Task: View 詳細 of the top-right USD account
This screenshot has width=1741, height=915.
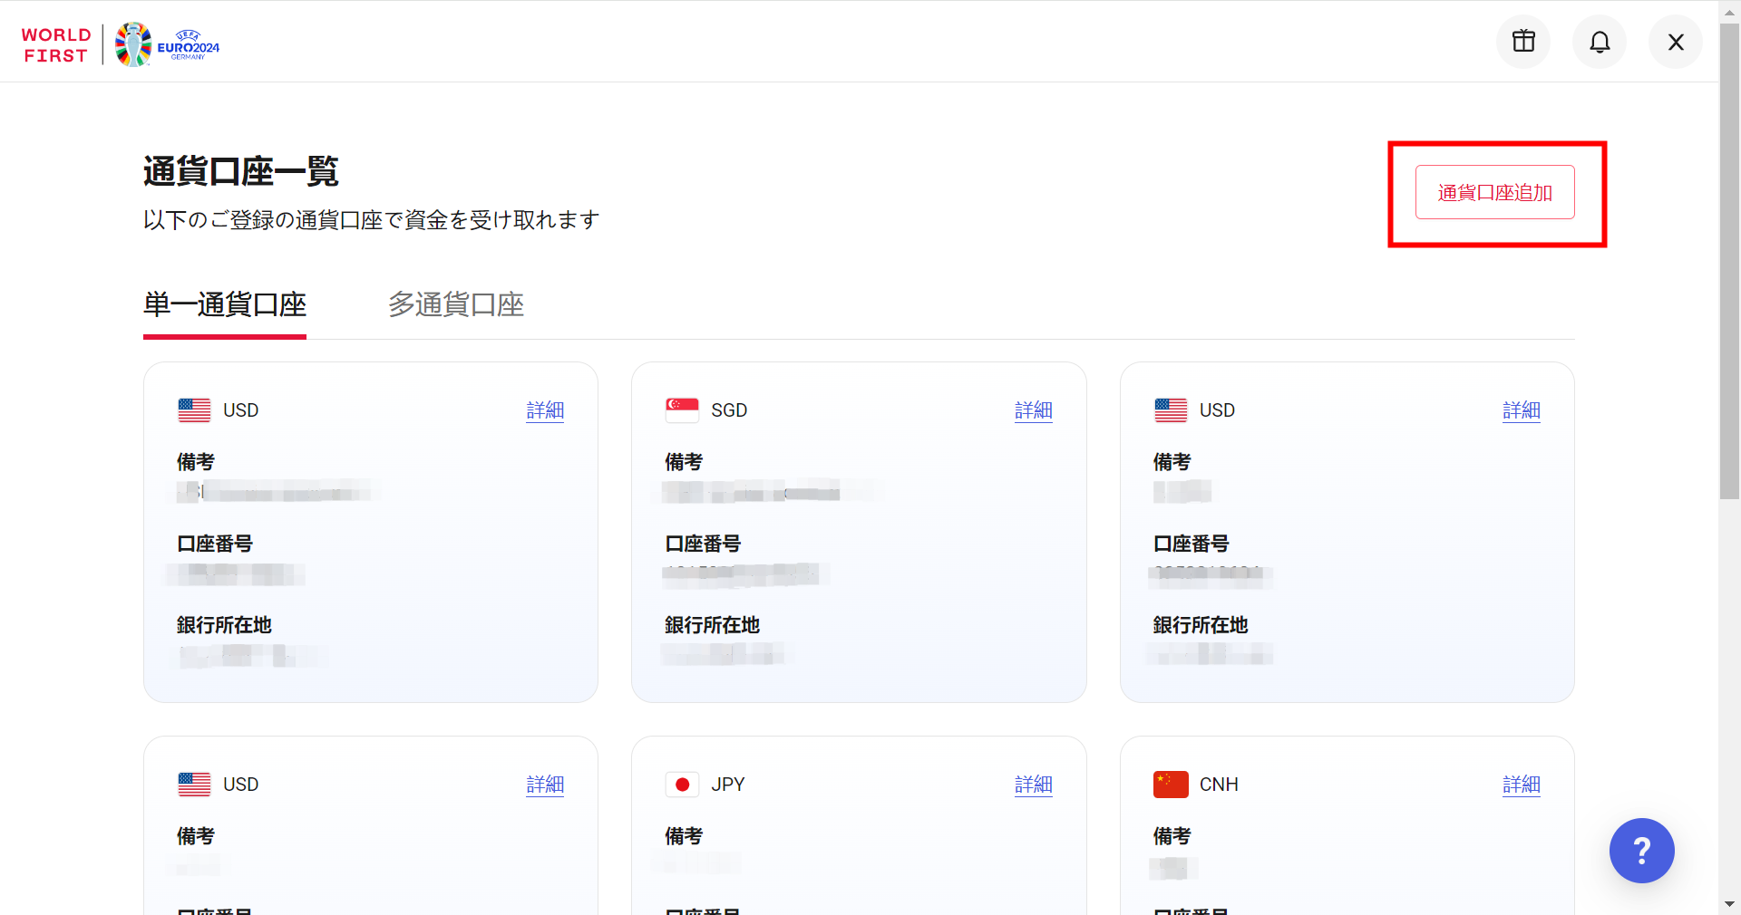Action: (1521, 410)
